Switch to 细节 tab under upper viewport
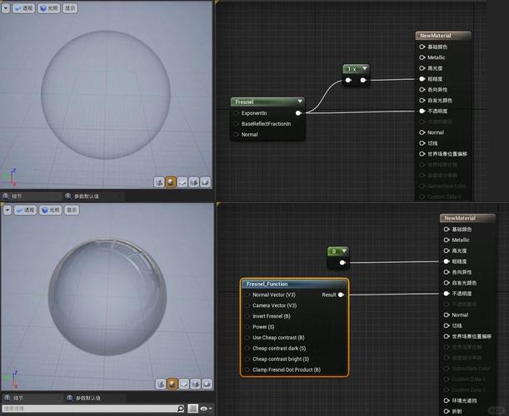 [x=16, y=196]
